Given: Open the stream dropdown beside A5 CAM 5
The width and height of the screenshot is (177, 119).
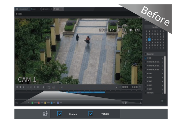Looking at the screenshot, I should coord(163,74).
